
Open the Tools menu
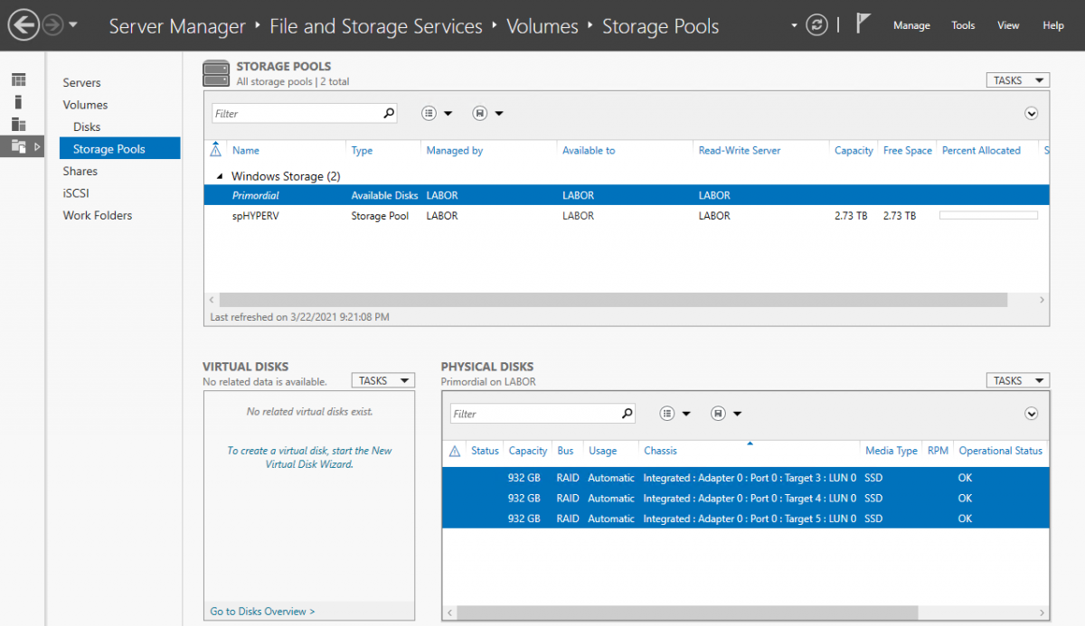(963, 25)
